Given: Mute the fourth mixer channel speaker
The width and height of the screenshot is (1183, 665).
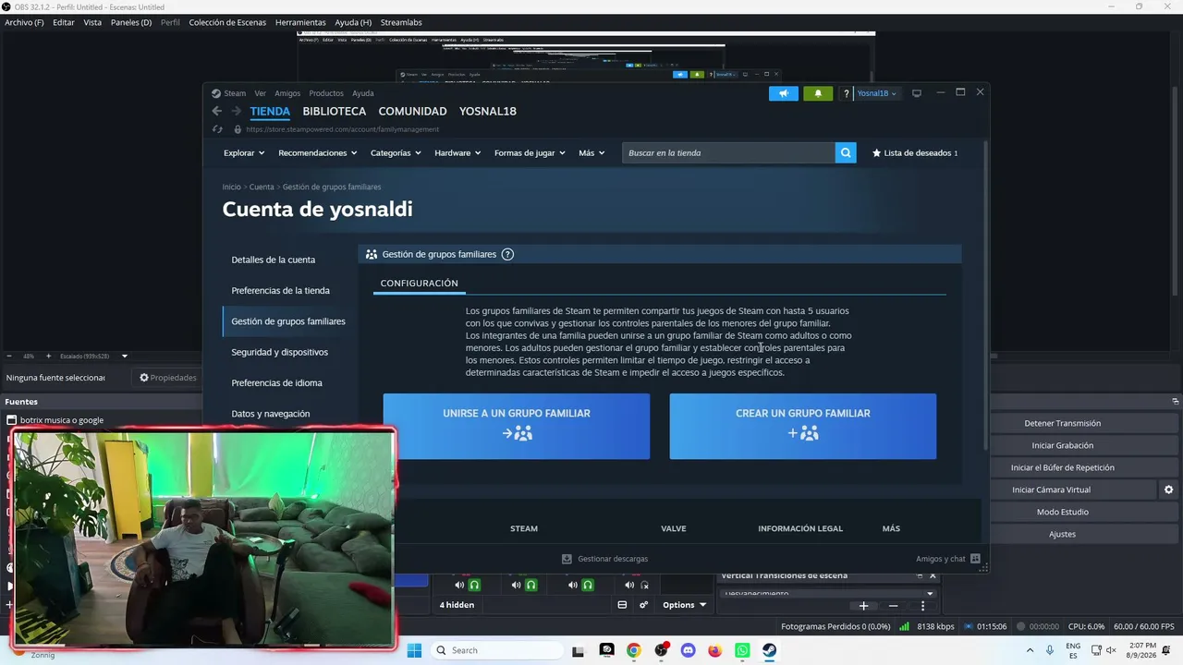Looking at the screenshot, I should pos(628,585).
